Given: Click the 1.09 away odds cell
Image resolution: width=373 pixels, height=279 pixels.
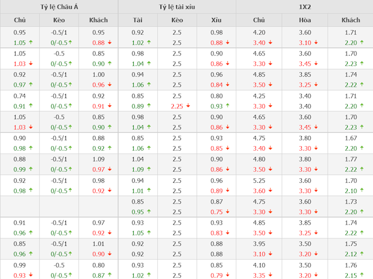Looking at the screenshot, I should coord(98,159).
